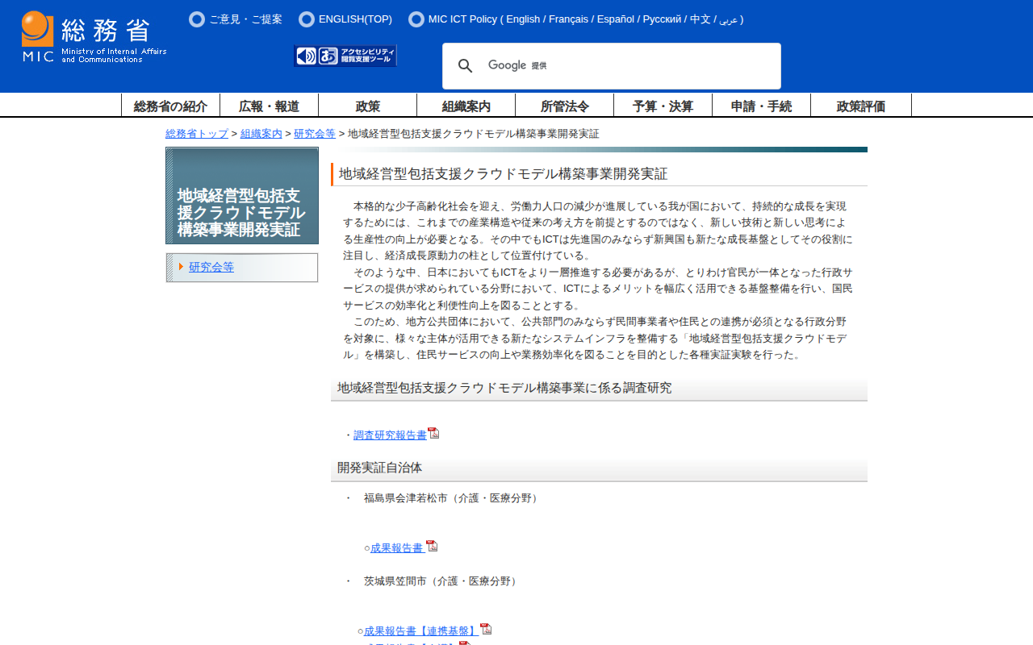
Task: Select the 申請・手続 menu item
Action: pos(761,106)
